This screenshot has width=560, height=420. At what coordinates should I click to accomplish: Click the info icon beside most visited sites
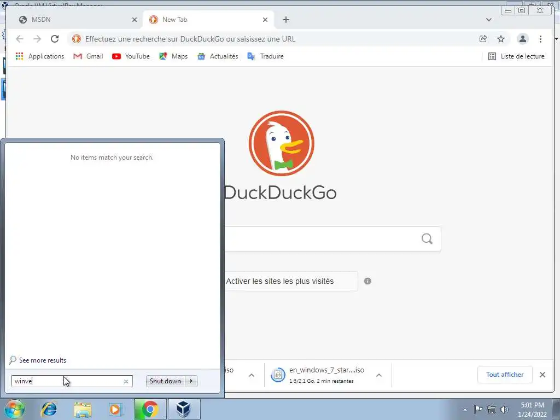(x=367, y=281)
